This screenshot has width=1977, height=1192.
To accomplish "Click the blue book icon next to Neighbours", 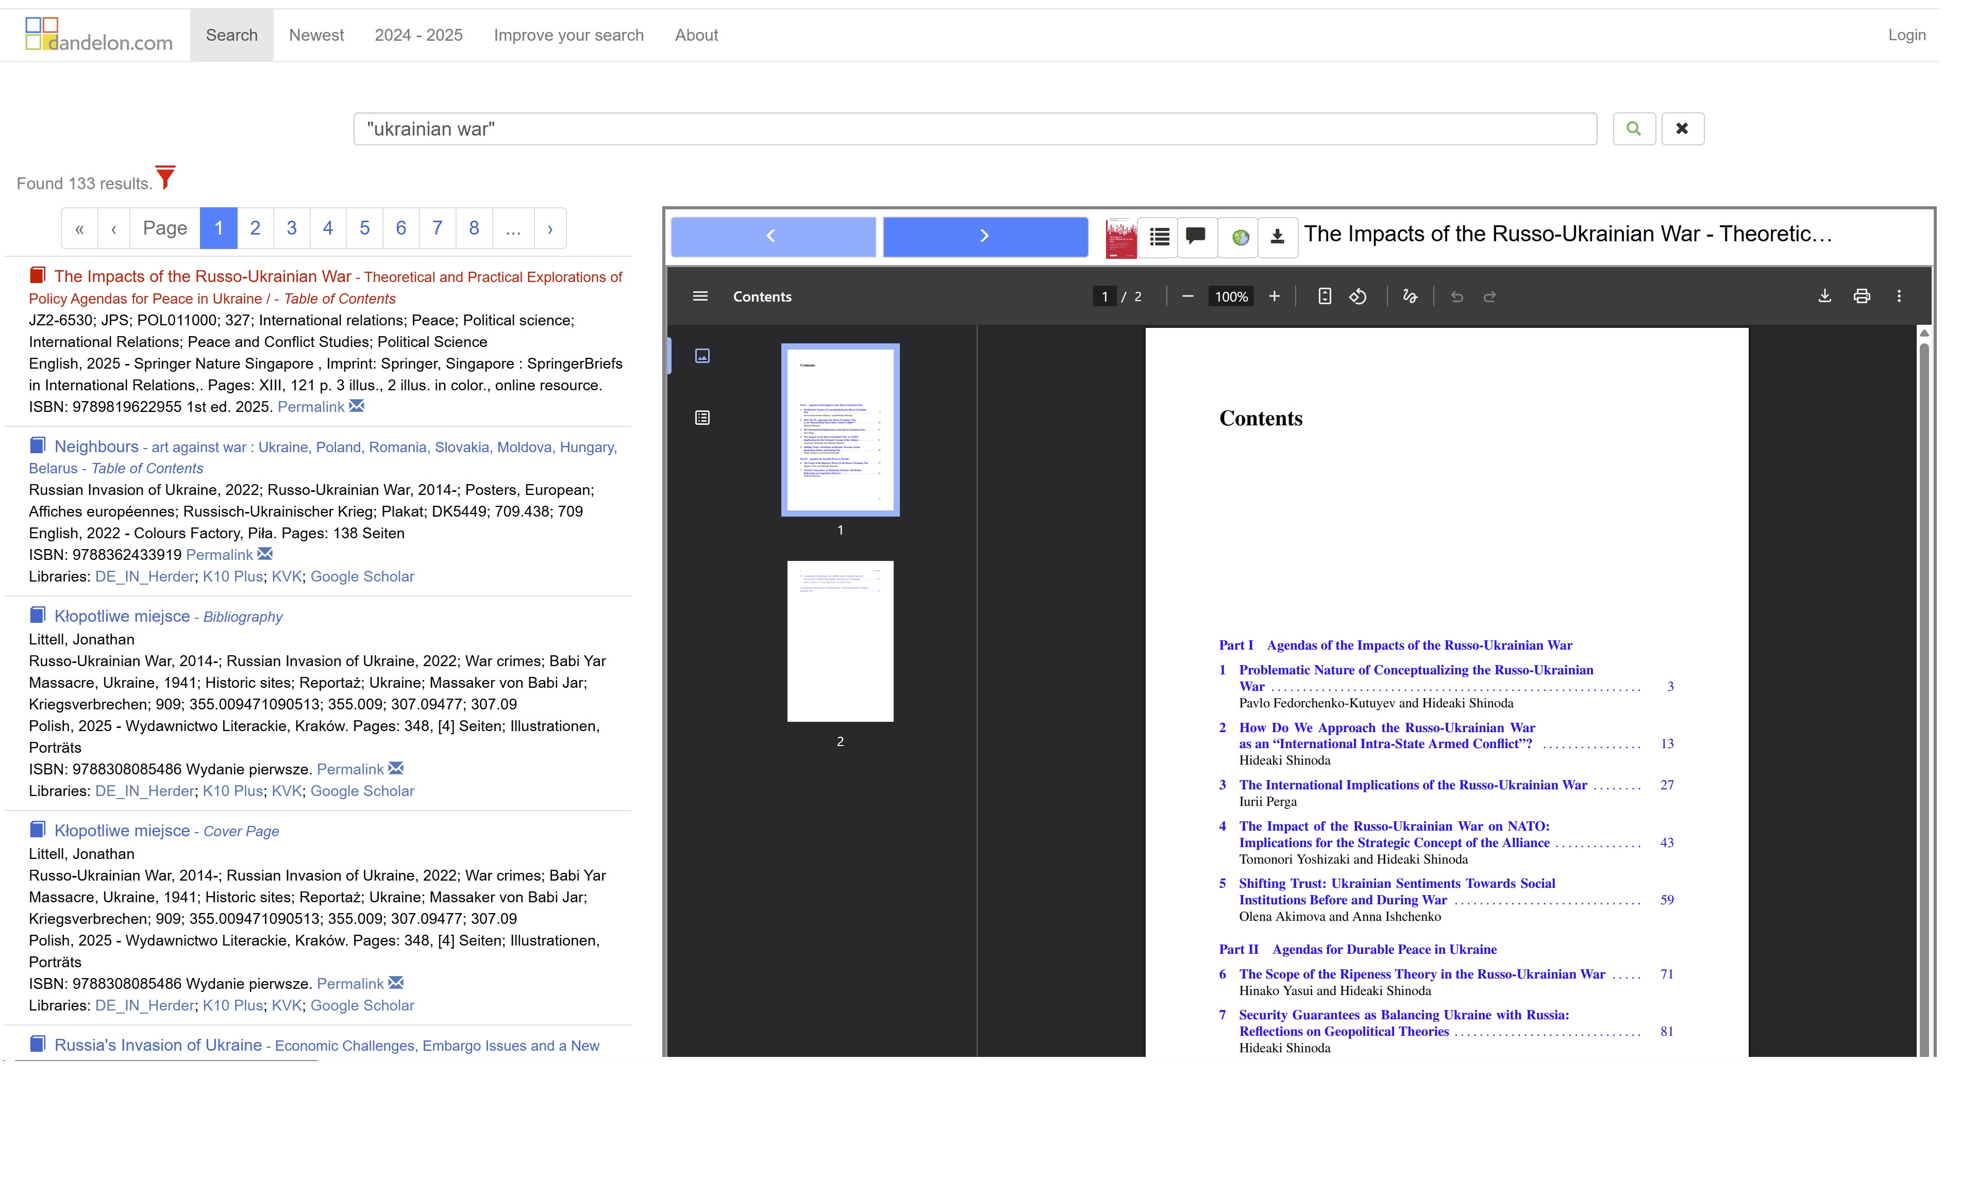I will click(37, 445).
